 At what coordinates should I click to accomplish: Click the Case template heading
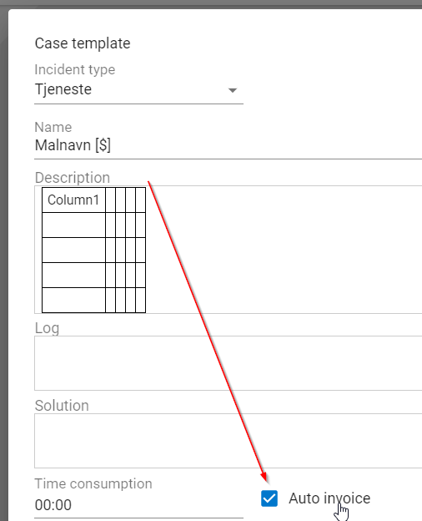point(83,43)
